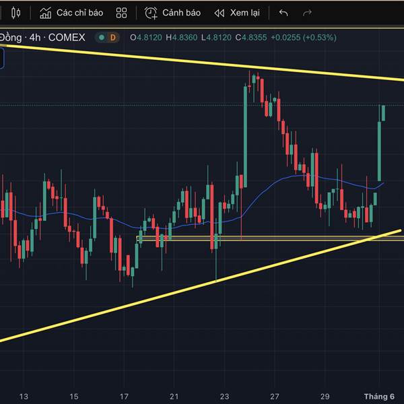Click the date label '29' on time axis

[325, 397]
